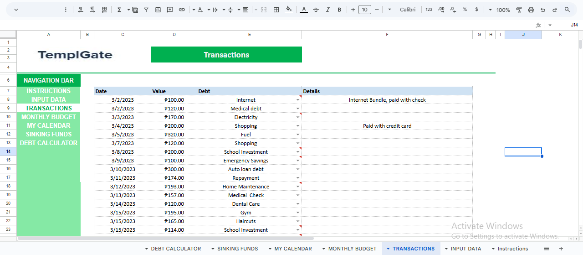Open the text wrapping tool
Screen dimensions: 583x255
pyautogui.click(x=215, y=10)
